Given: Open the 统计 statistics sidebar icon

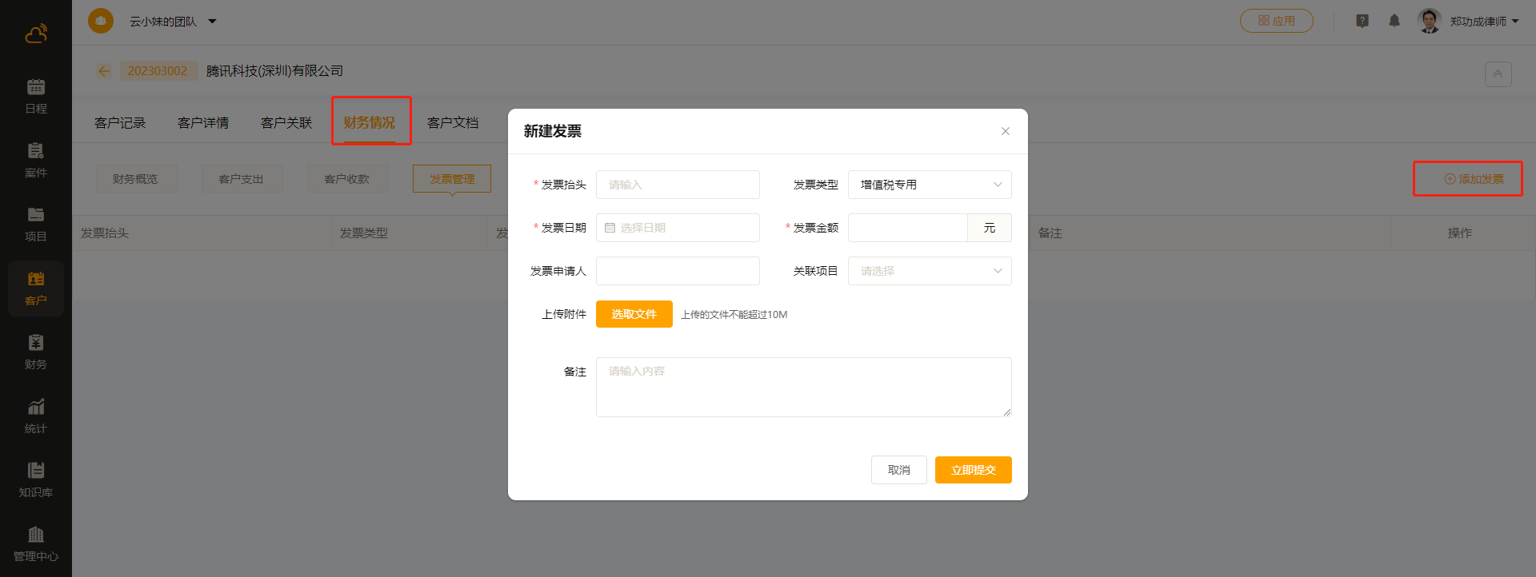Looking at the screenshot, I should [x=36, y=416].
